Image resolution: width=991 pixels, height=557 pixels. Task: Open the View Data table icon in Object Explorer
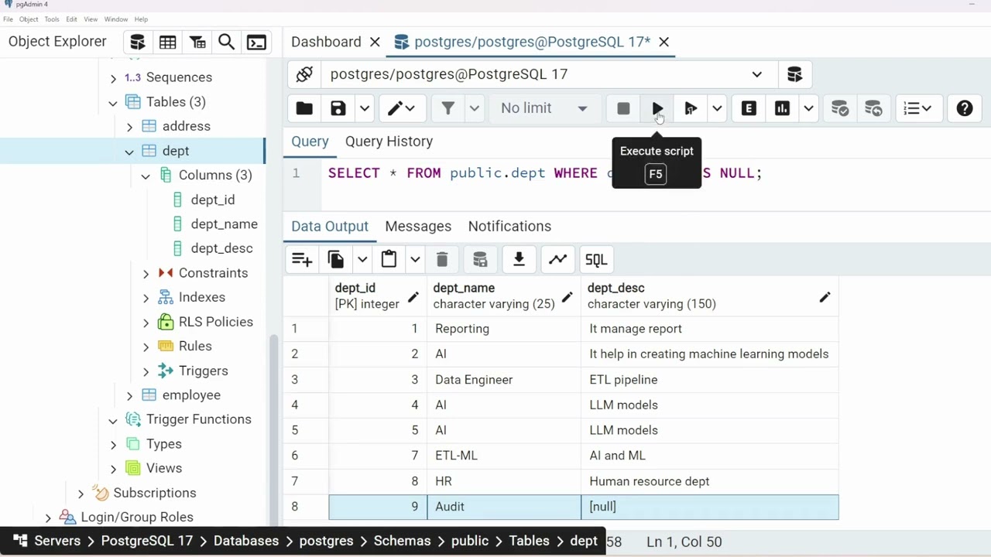pos(167,43)
